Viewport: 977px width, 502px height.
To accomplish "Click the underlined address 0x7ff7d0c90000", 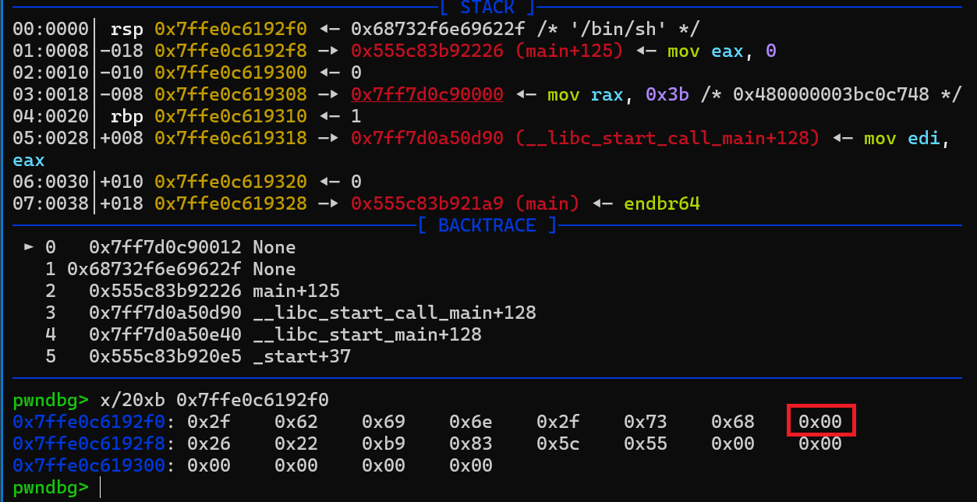I will point(427,94).
